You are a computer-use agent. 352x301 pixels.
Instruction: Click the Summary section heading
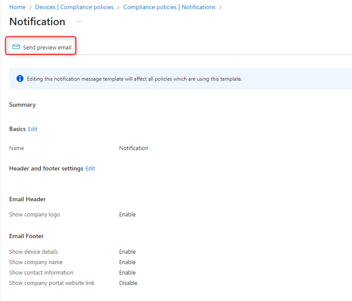tap(22, 105)
